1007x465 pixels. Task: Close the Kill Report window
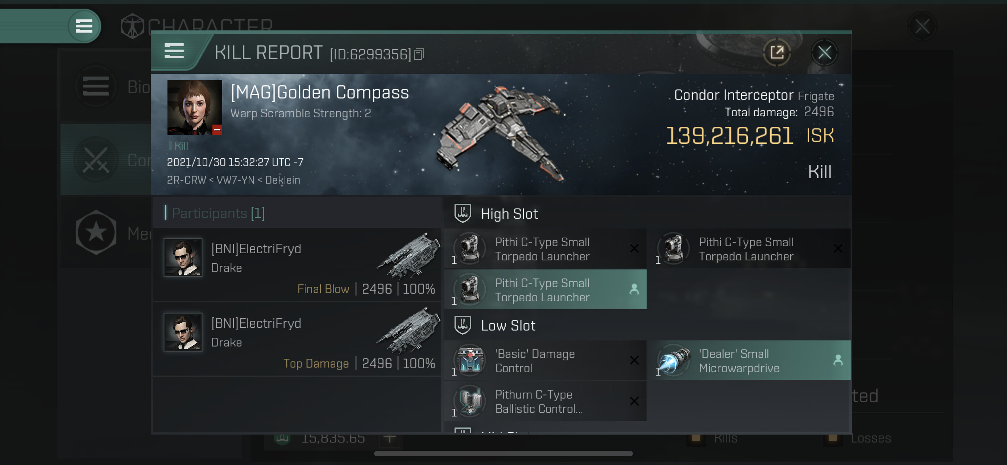point(824,52)
